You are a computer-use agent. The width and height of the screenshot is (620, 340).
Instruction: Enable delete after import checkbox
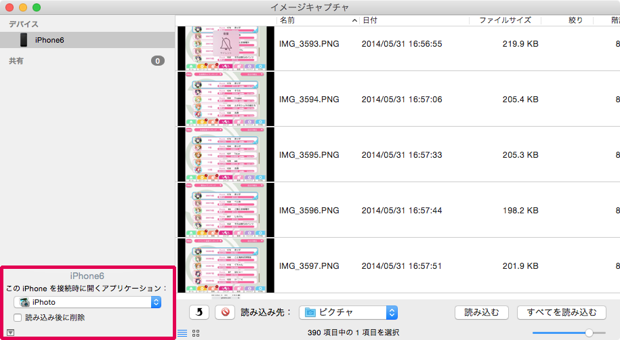click(x=18, y=318)
